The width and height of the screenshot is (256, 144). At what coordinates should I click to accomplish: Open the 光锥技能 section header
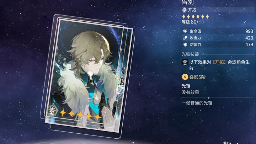pyautogui.click(x=190, y=54)
